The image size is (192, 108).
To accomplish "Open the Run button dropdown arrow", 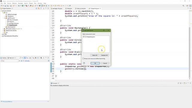I will click(24, 6).
